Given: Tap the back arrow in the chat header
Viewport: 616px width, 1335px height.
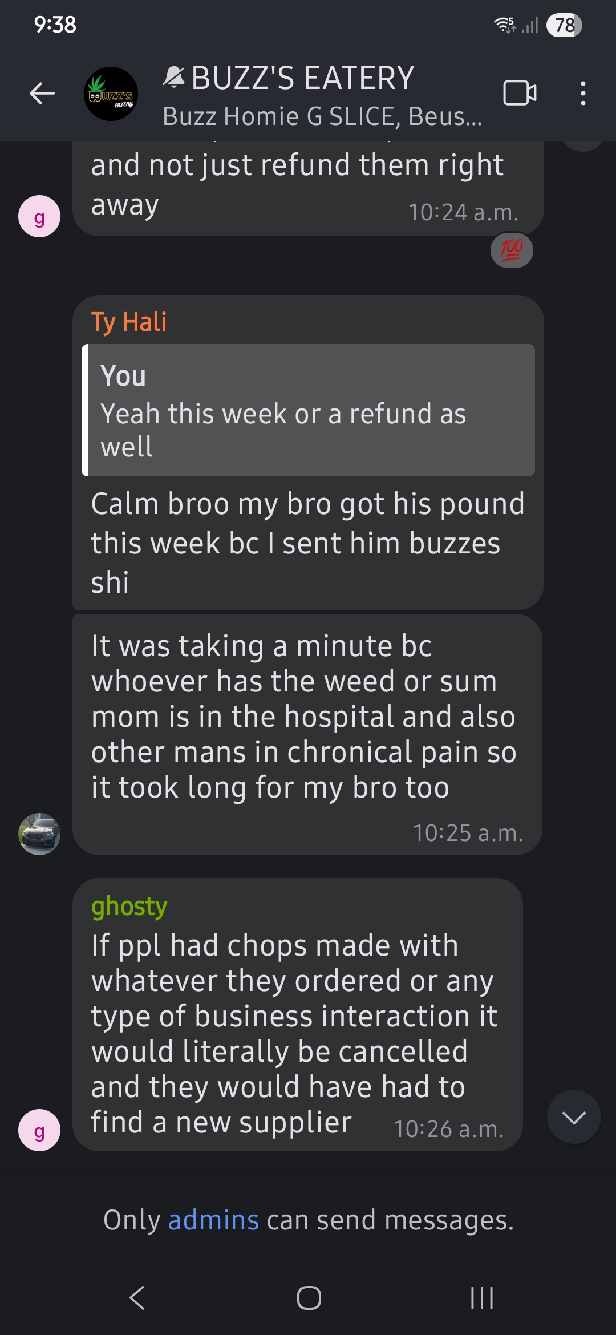Looking at the screenshot, I should point(42,94).
